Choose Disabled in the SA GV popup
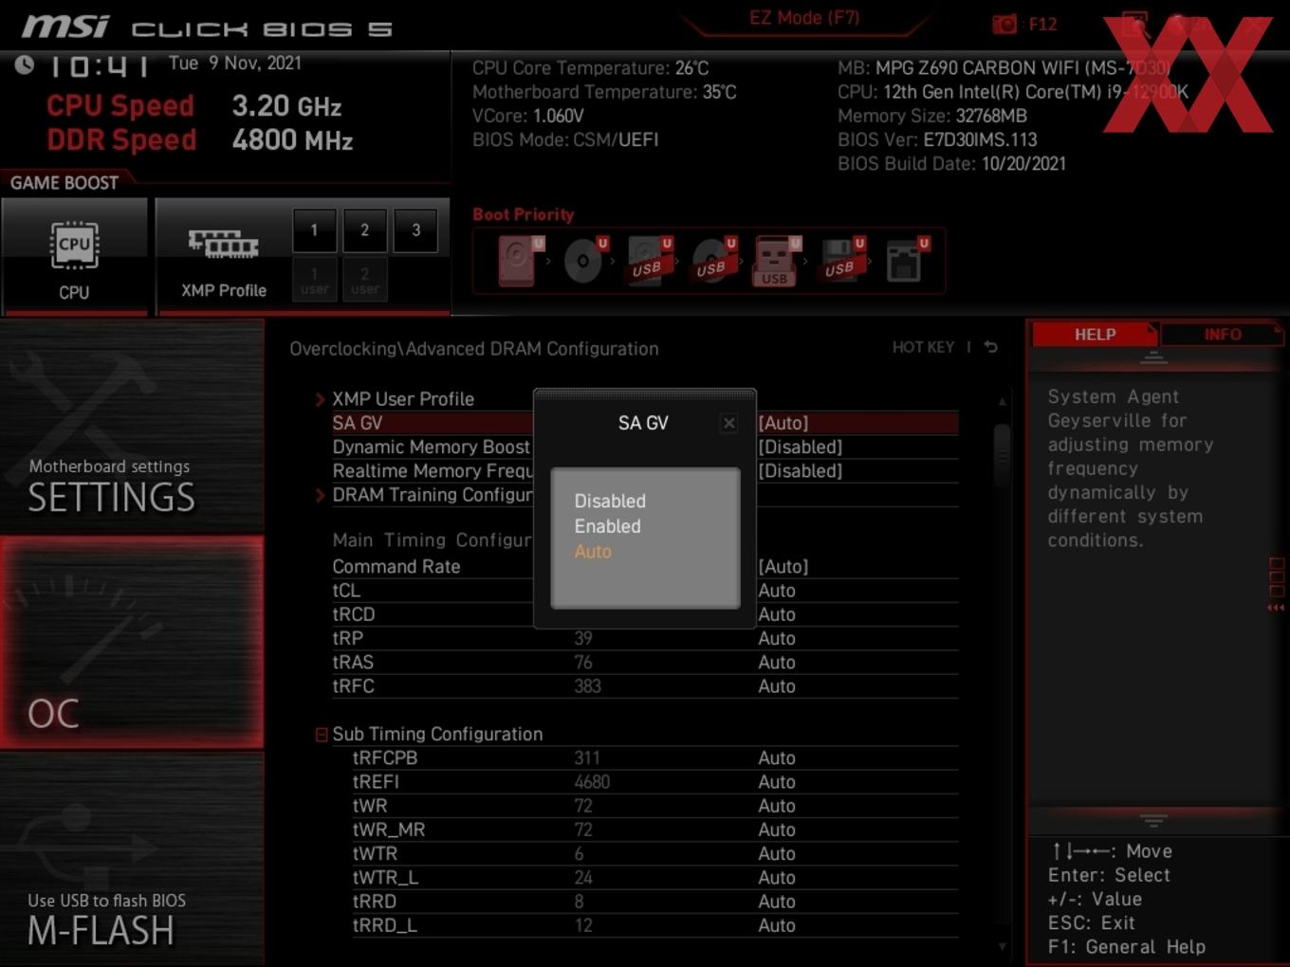 610,501
